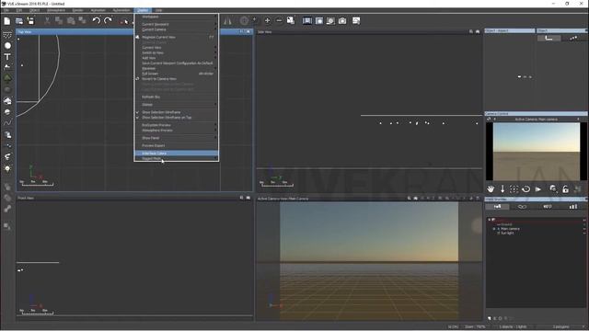Open the Help menu
The height and width of the screenshot is (331, 589).
point(159,10)
